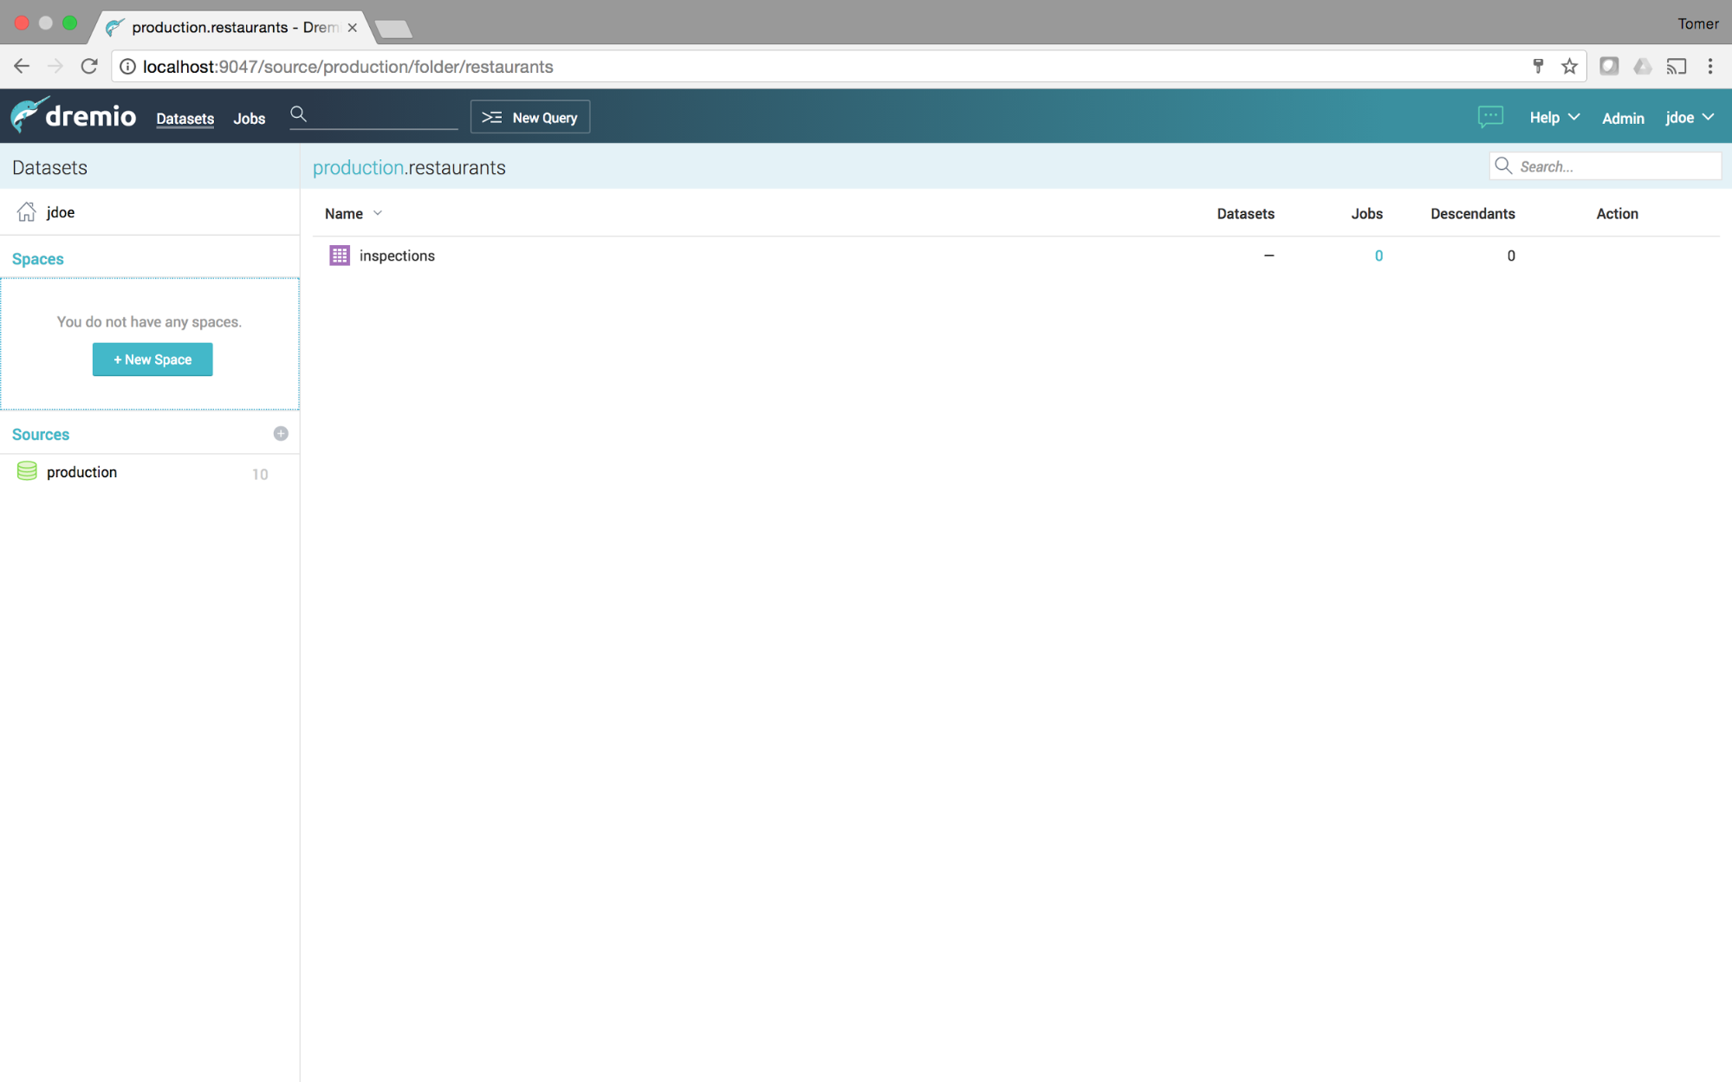Bookmark page with the star icon
1732x1082 pixels.
pyautogui.click(x=1569, y=67)
